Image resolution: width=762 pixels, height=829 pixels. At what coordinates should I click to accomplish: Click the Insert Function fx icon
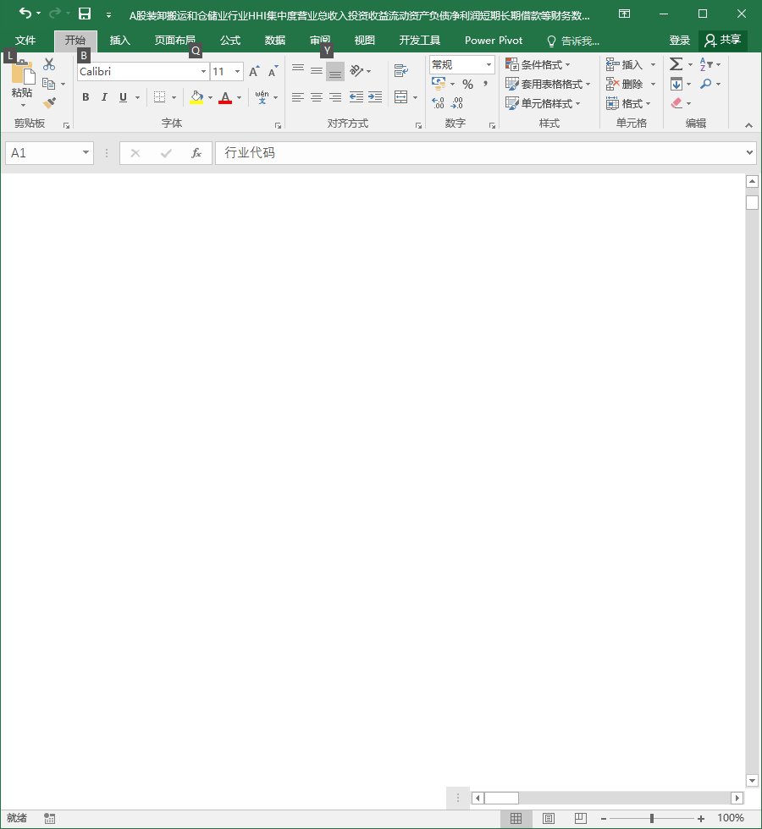click(x=196, y=153)
